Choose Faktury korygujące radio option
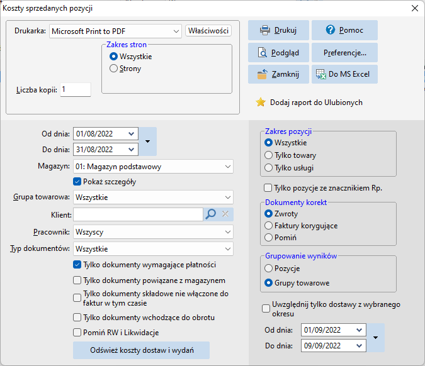Viewport: 425px width, 366px height. (x=268, y=226)
